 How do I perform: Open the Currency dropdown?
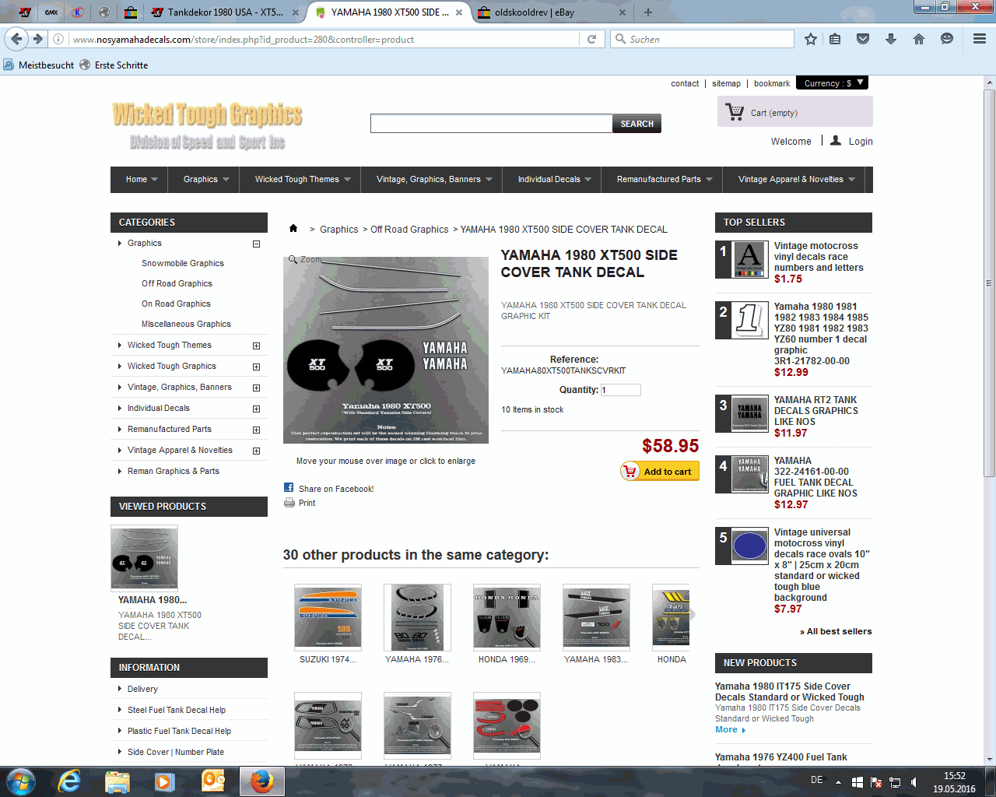[x=835, y=83]
